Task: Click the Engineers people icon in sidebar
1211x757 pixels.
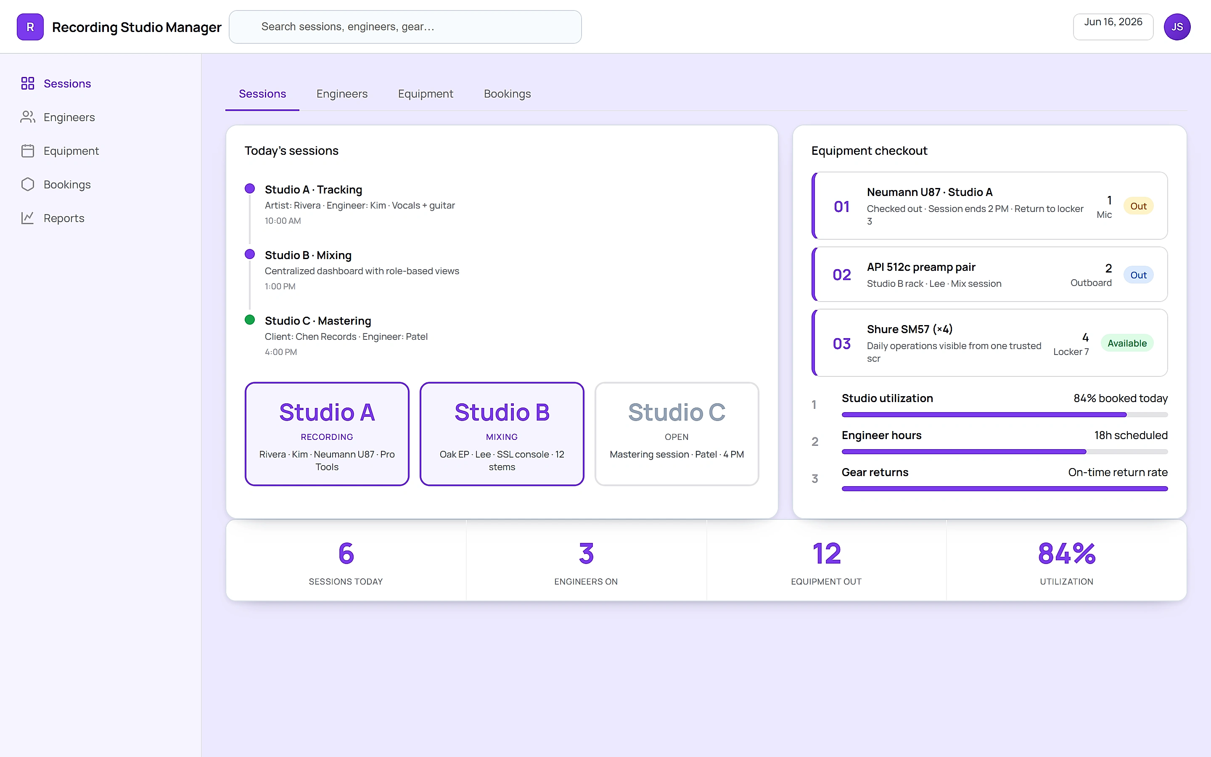Action: 27,116
